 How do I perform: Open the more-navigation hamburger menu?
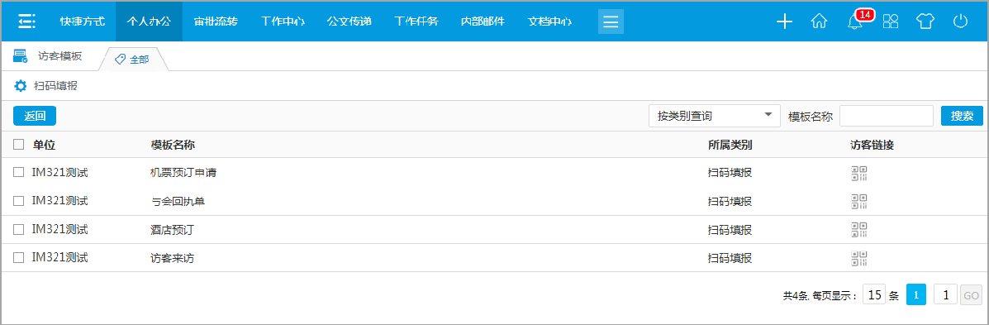pyautogui.click(x=611, y=22)
